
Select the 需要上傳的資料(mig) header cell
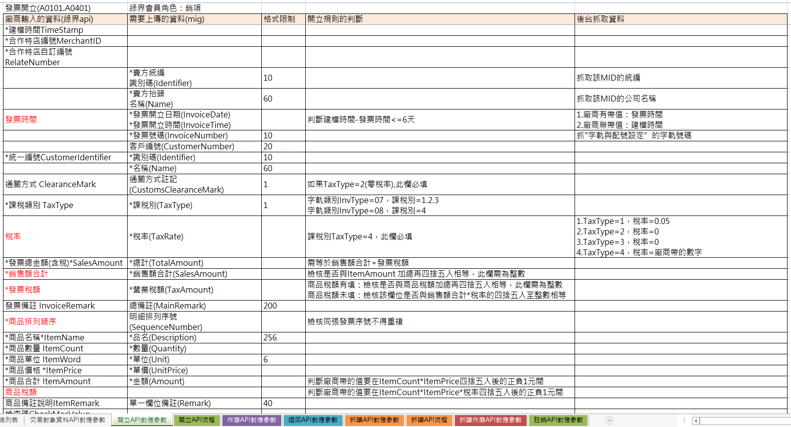194,19
